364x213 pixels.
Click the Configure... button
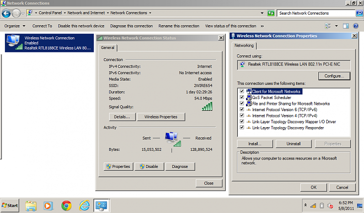point(334,76)
